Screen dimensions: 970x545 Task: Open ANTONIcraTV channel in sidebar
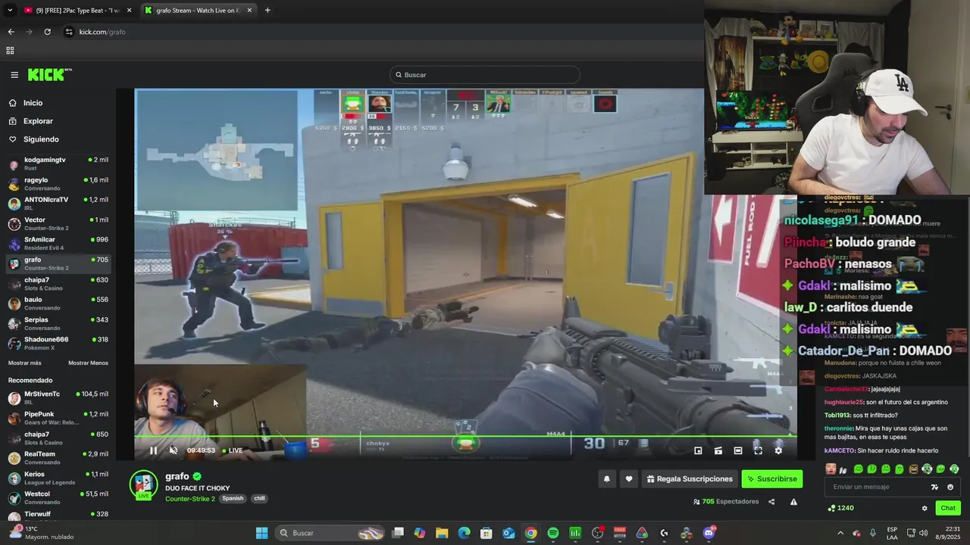[58, 203]
